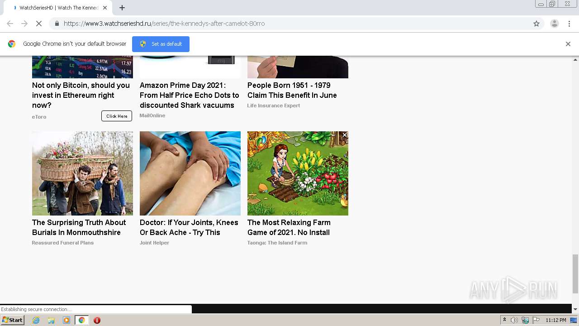
Task: Open the Amazon Prime Day 2021 article
Action: (x=190, y=95)
